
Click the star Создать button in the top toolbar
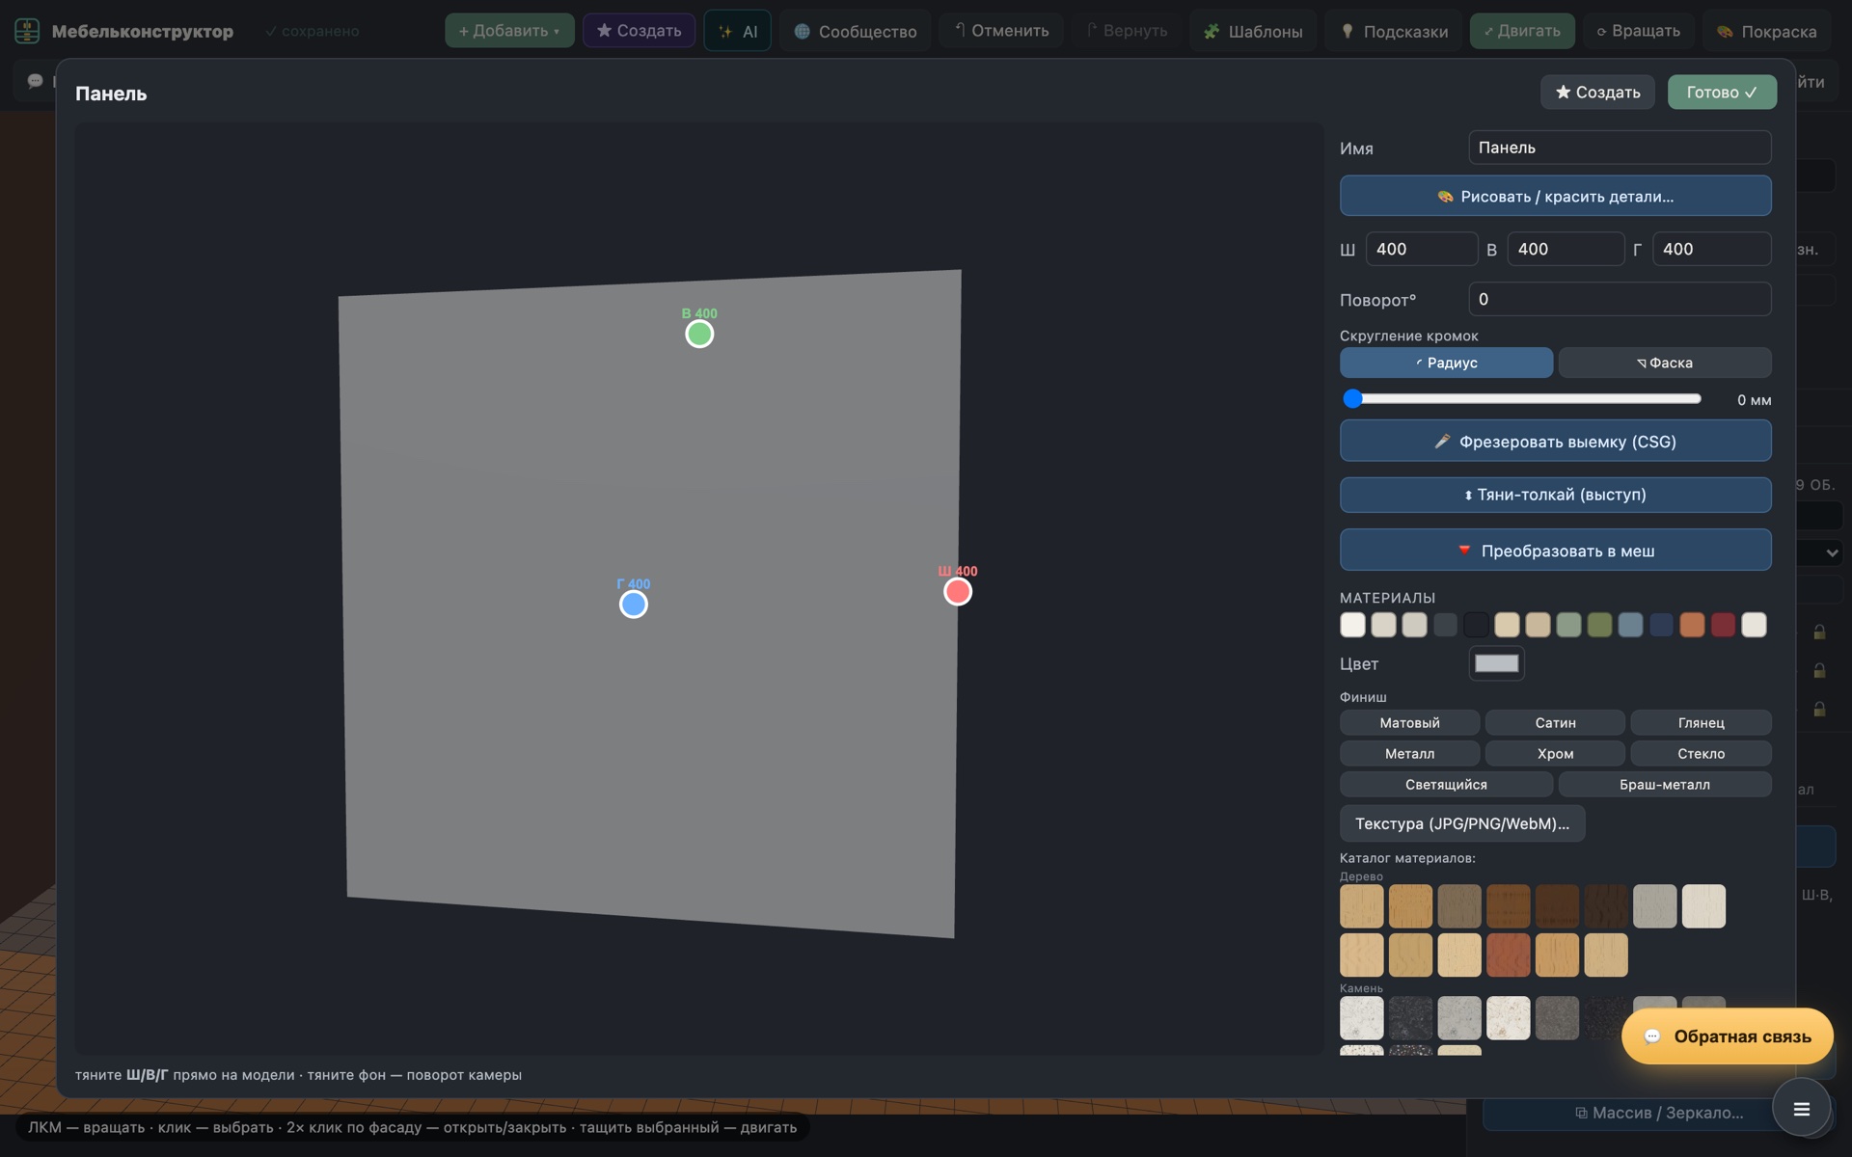coord(639,31)
